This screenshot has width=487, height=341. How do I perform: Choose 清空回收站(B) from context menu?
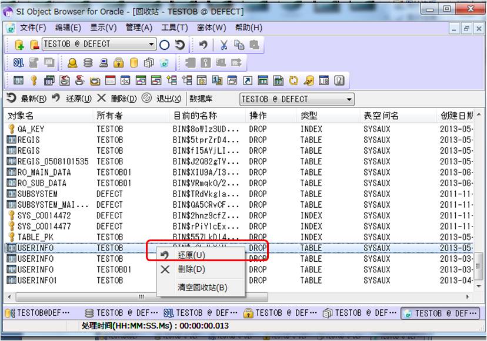point(202,288)
